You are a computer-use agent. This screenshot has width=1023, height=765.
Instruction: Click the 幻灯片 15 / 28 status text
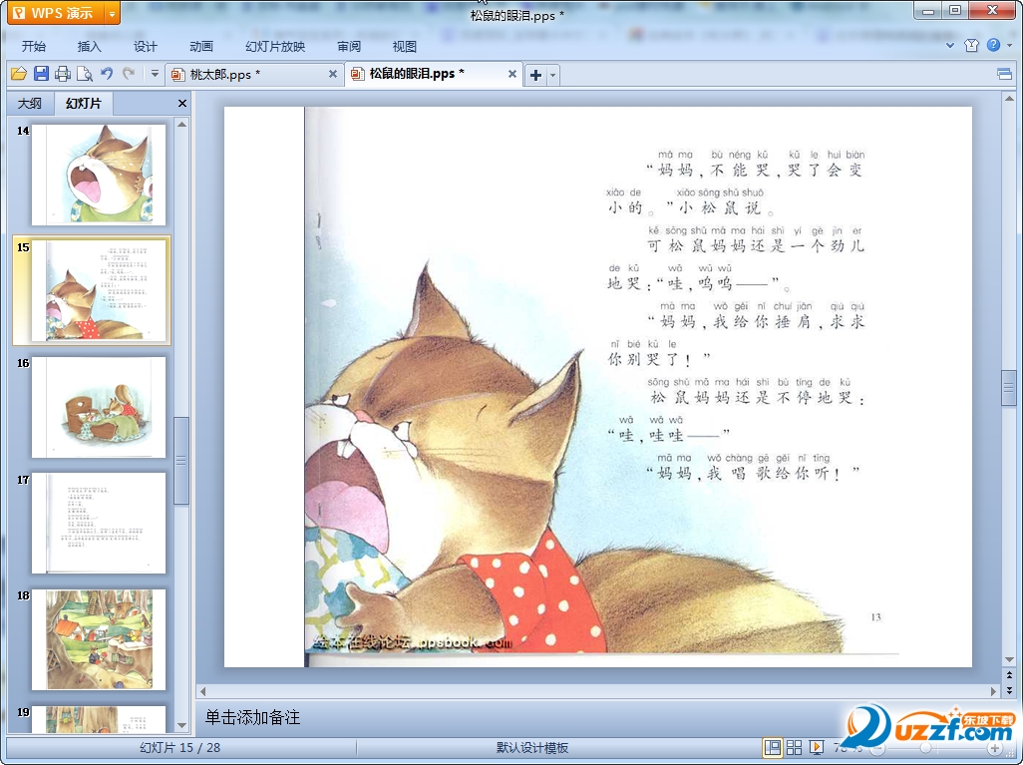tap(180, 748)
